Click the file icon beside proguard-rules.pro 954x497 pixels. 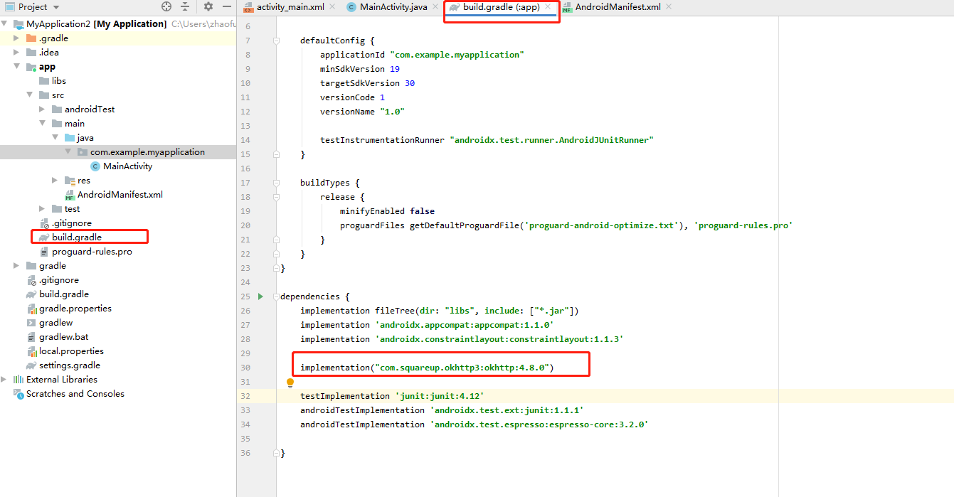click(x=44, y=252)
